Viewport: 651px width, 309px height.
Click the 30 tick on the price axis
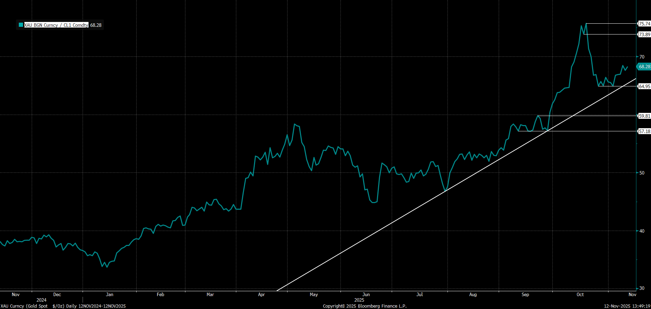(642, 288)
